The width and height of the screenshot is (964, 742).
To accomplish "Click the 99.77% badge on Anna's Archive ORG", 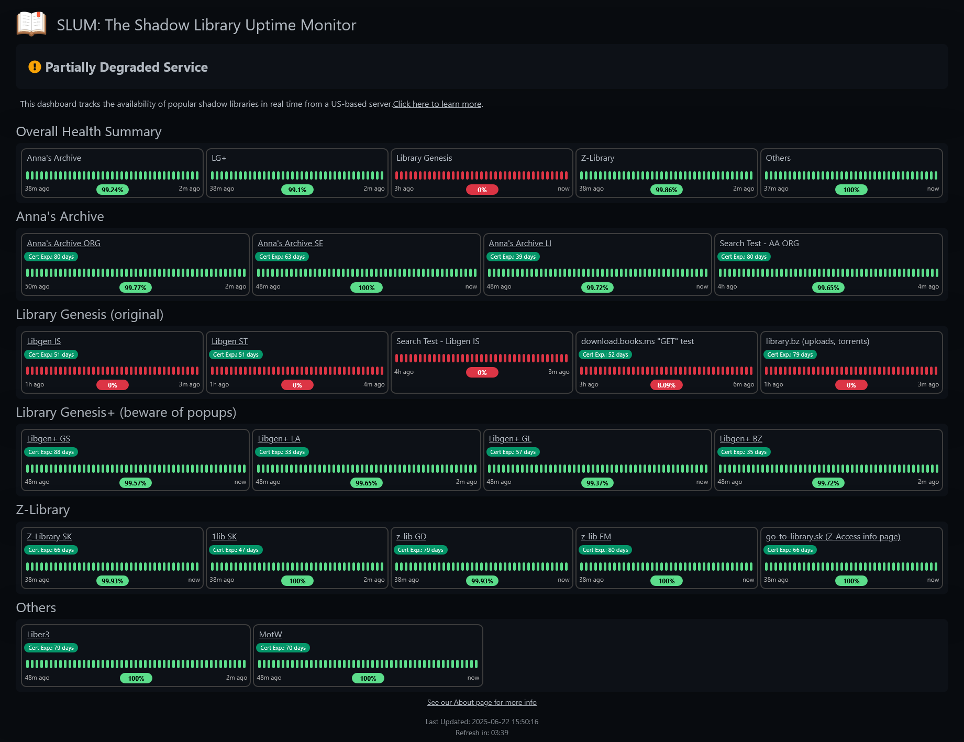I will (136, 287).
